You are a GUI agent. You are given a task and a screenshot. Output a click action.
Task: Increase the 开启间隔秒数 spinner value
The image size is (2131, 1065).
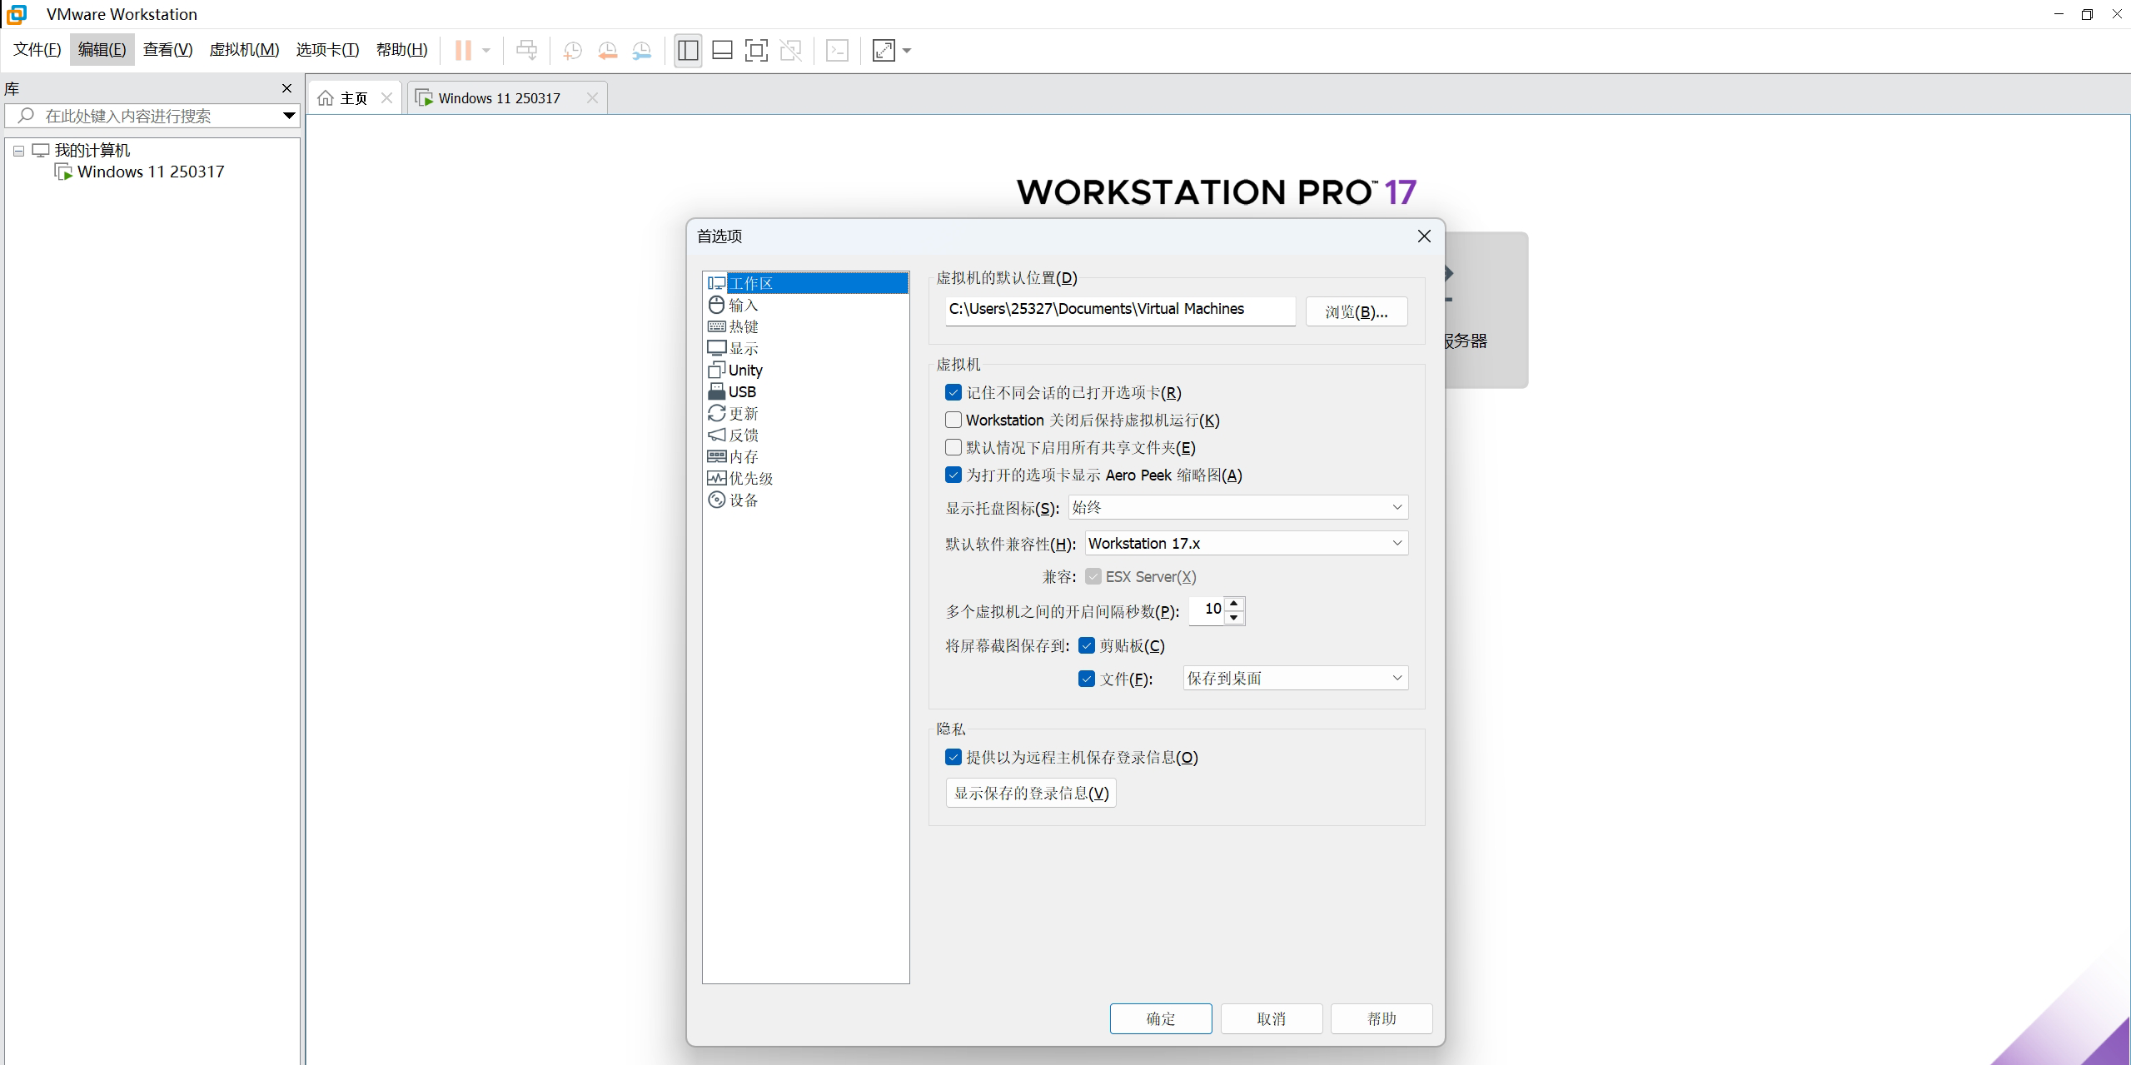(x=1234, y=603)
